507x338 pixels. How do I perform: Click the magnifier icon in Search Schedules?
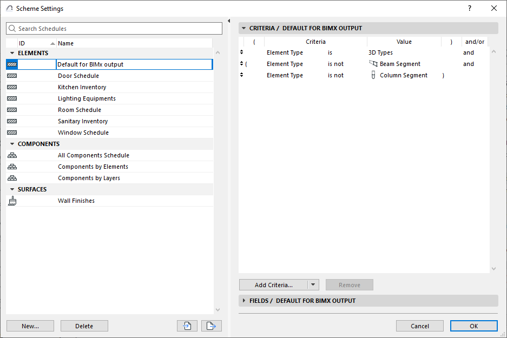[12, 29]
